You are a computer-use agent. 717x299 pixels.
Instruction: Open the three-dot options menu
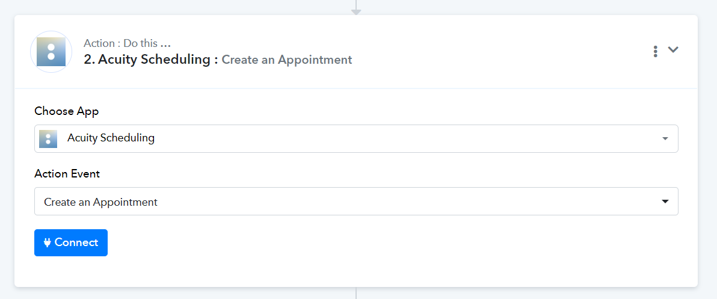pos(655,51)
